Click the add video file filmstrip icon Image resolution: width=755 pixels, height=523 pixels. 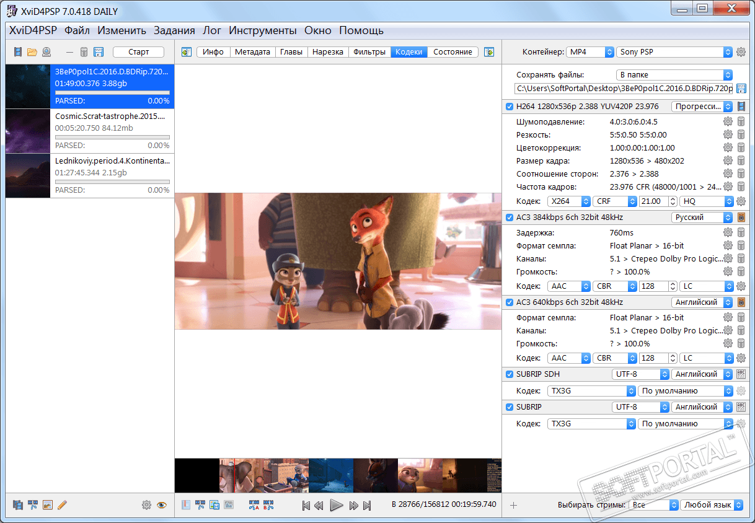pos(18,52)
